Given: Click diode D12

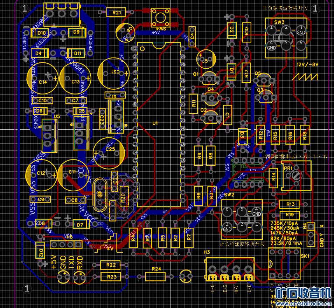Looking at the screenshot, I should click(40, 250).
